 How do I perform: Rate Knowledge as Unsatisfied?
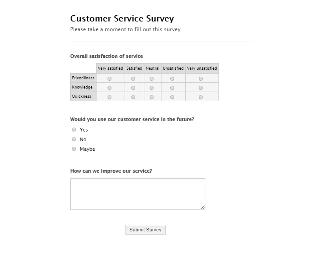pyautogui.click(x=172, y=88)
